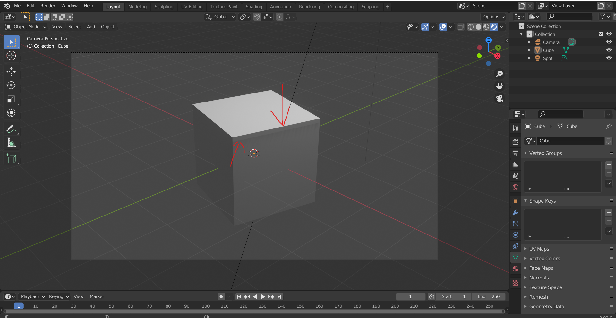Pick the Add Cube tool
The width and height of the screenshot is (616, 318).
point(11,158)
